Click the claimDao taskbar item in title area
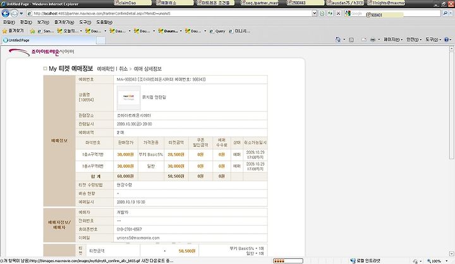Viewport: 455px width, 264px height. click(133, 3)
